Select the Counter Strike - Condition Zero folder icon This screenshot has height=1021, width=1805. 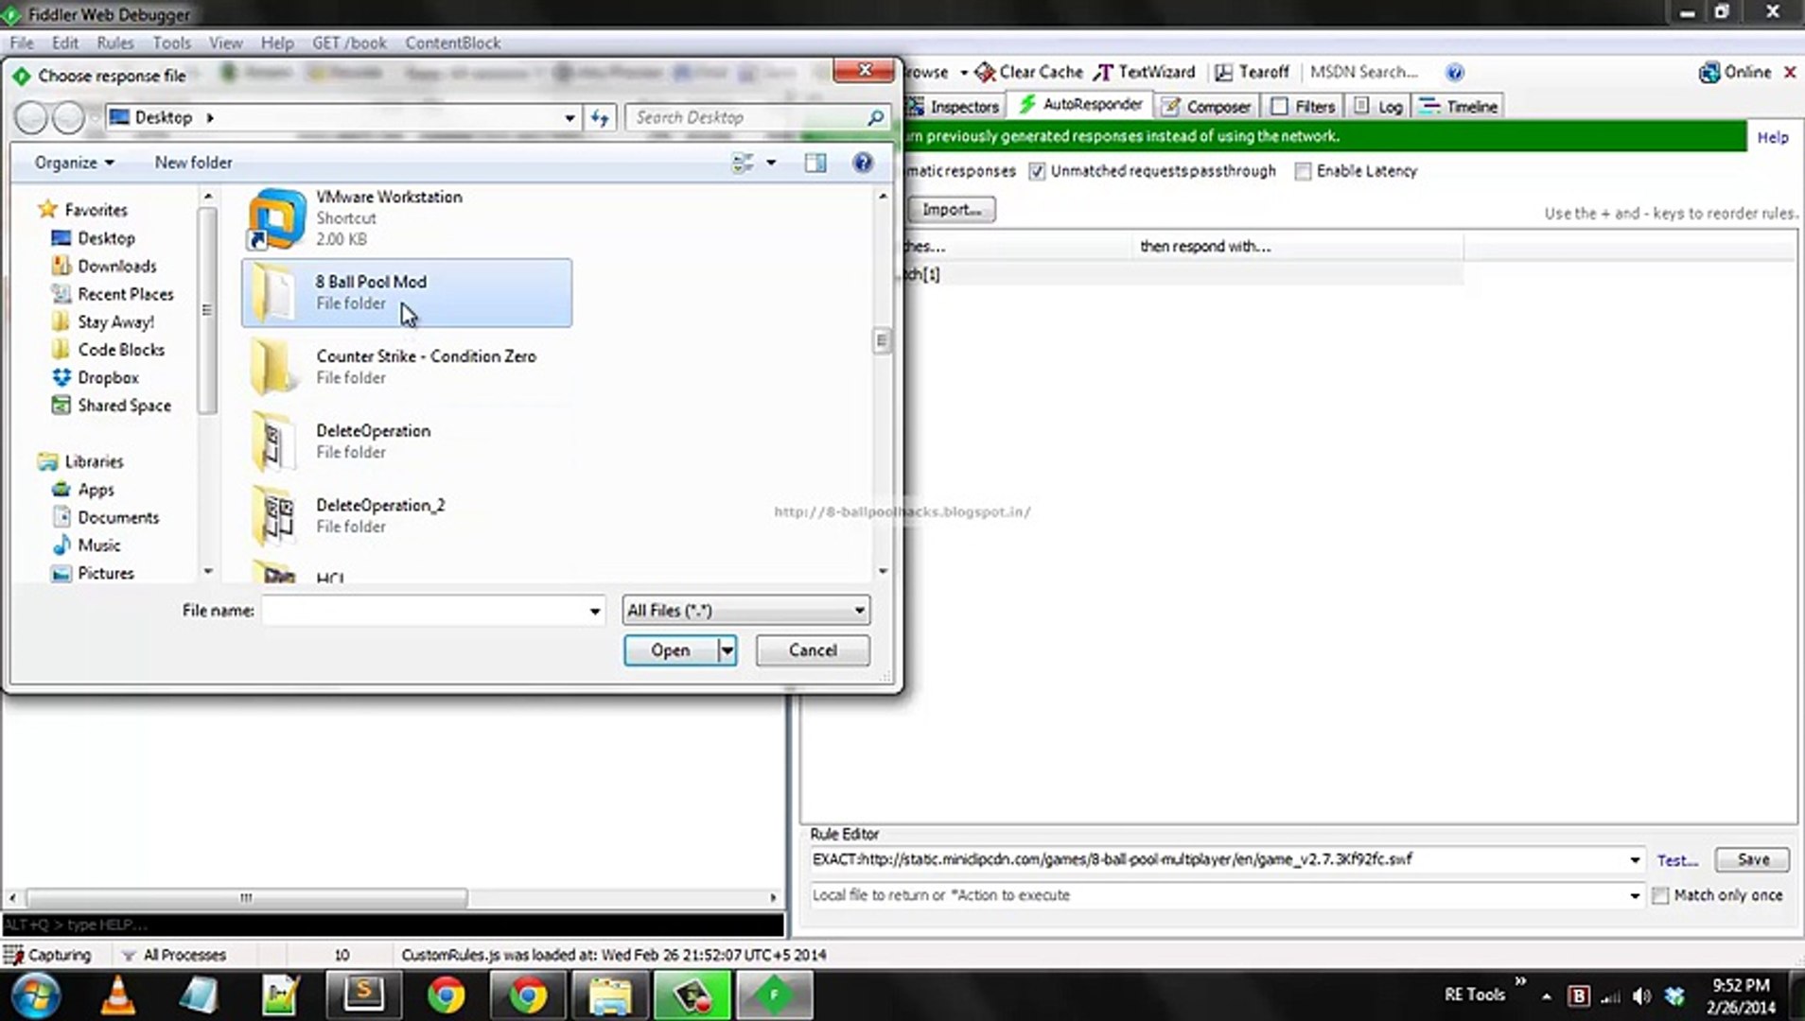(274, 367)
